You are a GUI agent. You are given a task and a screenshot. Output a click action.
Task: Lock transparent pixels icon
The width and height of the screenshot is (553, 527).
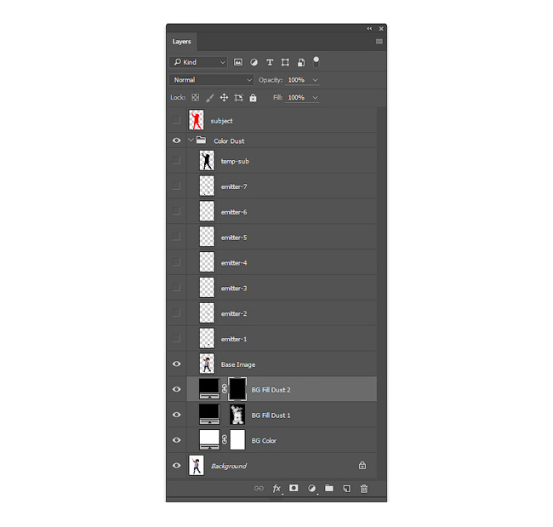click(x=195, y=97)
